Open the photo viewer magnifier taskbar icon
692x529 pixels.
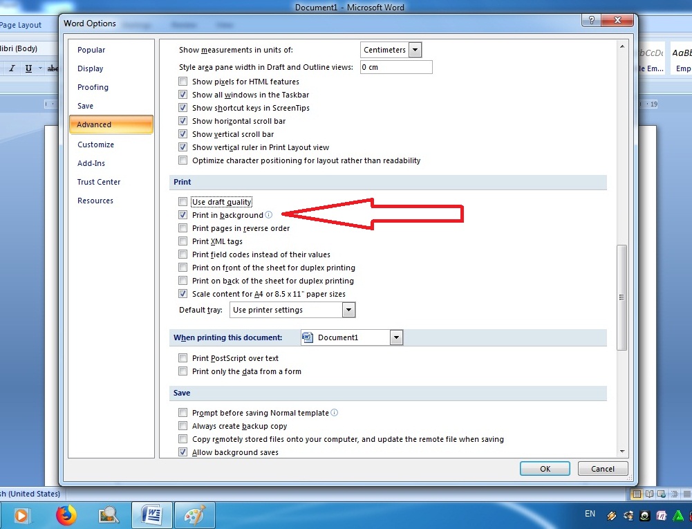(x=108, y=515)
